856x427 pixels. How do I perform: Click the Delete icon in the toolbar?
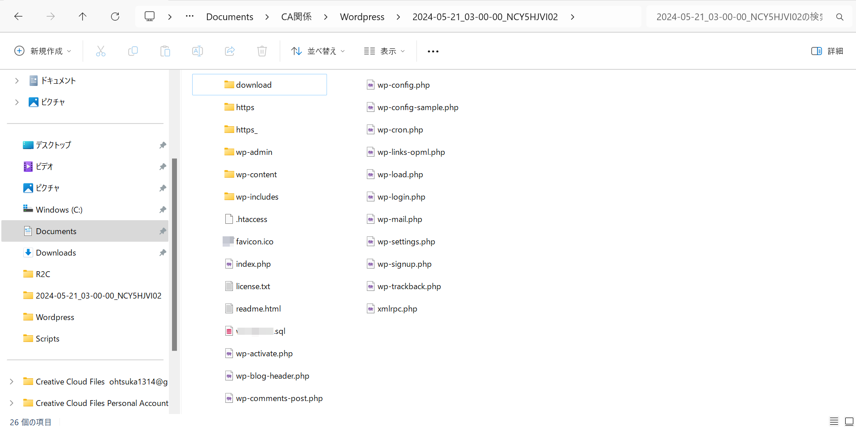click(x=262, y=51)
